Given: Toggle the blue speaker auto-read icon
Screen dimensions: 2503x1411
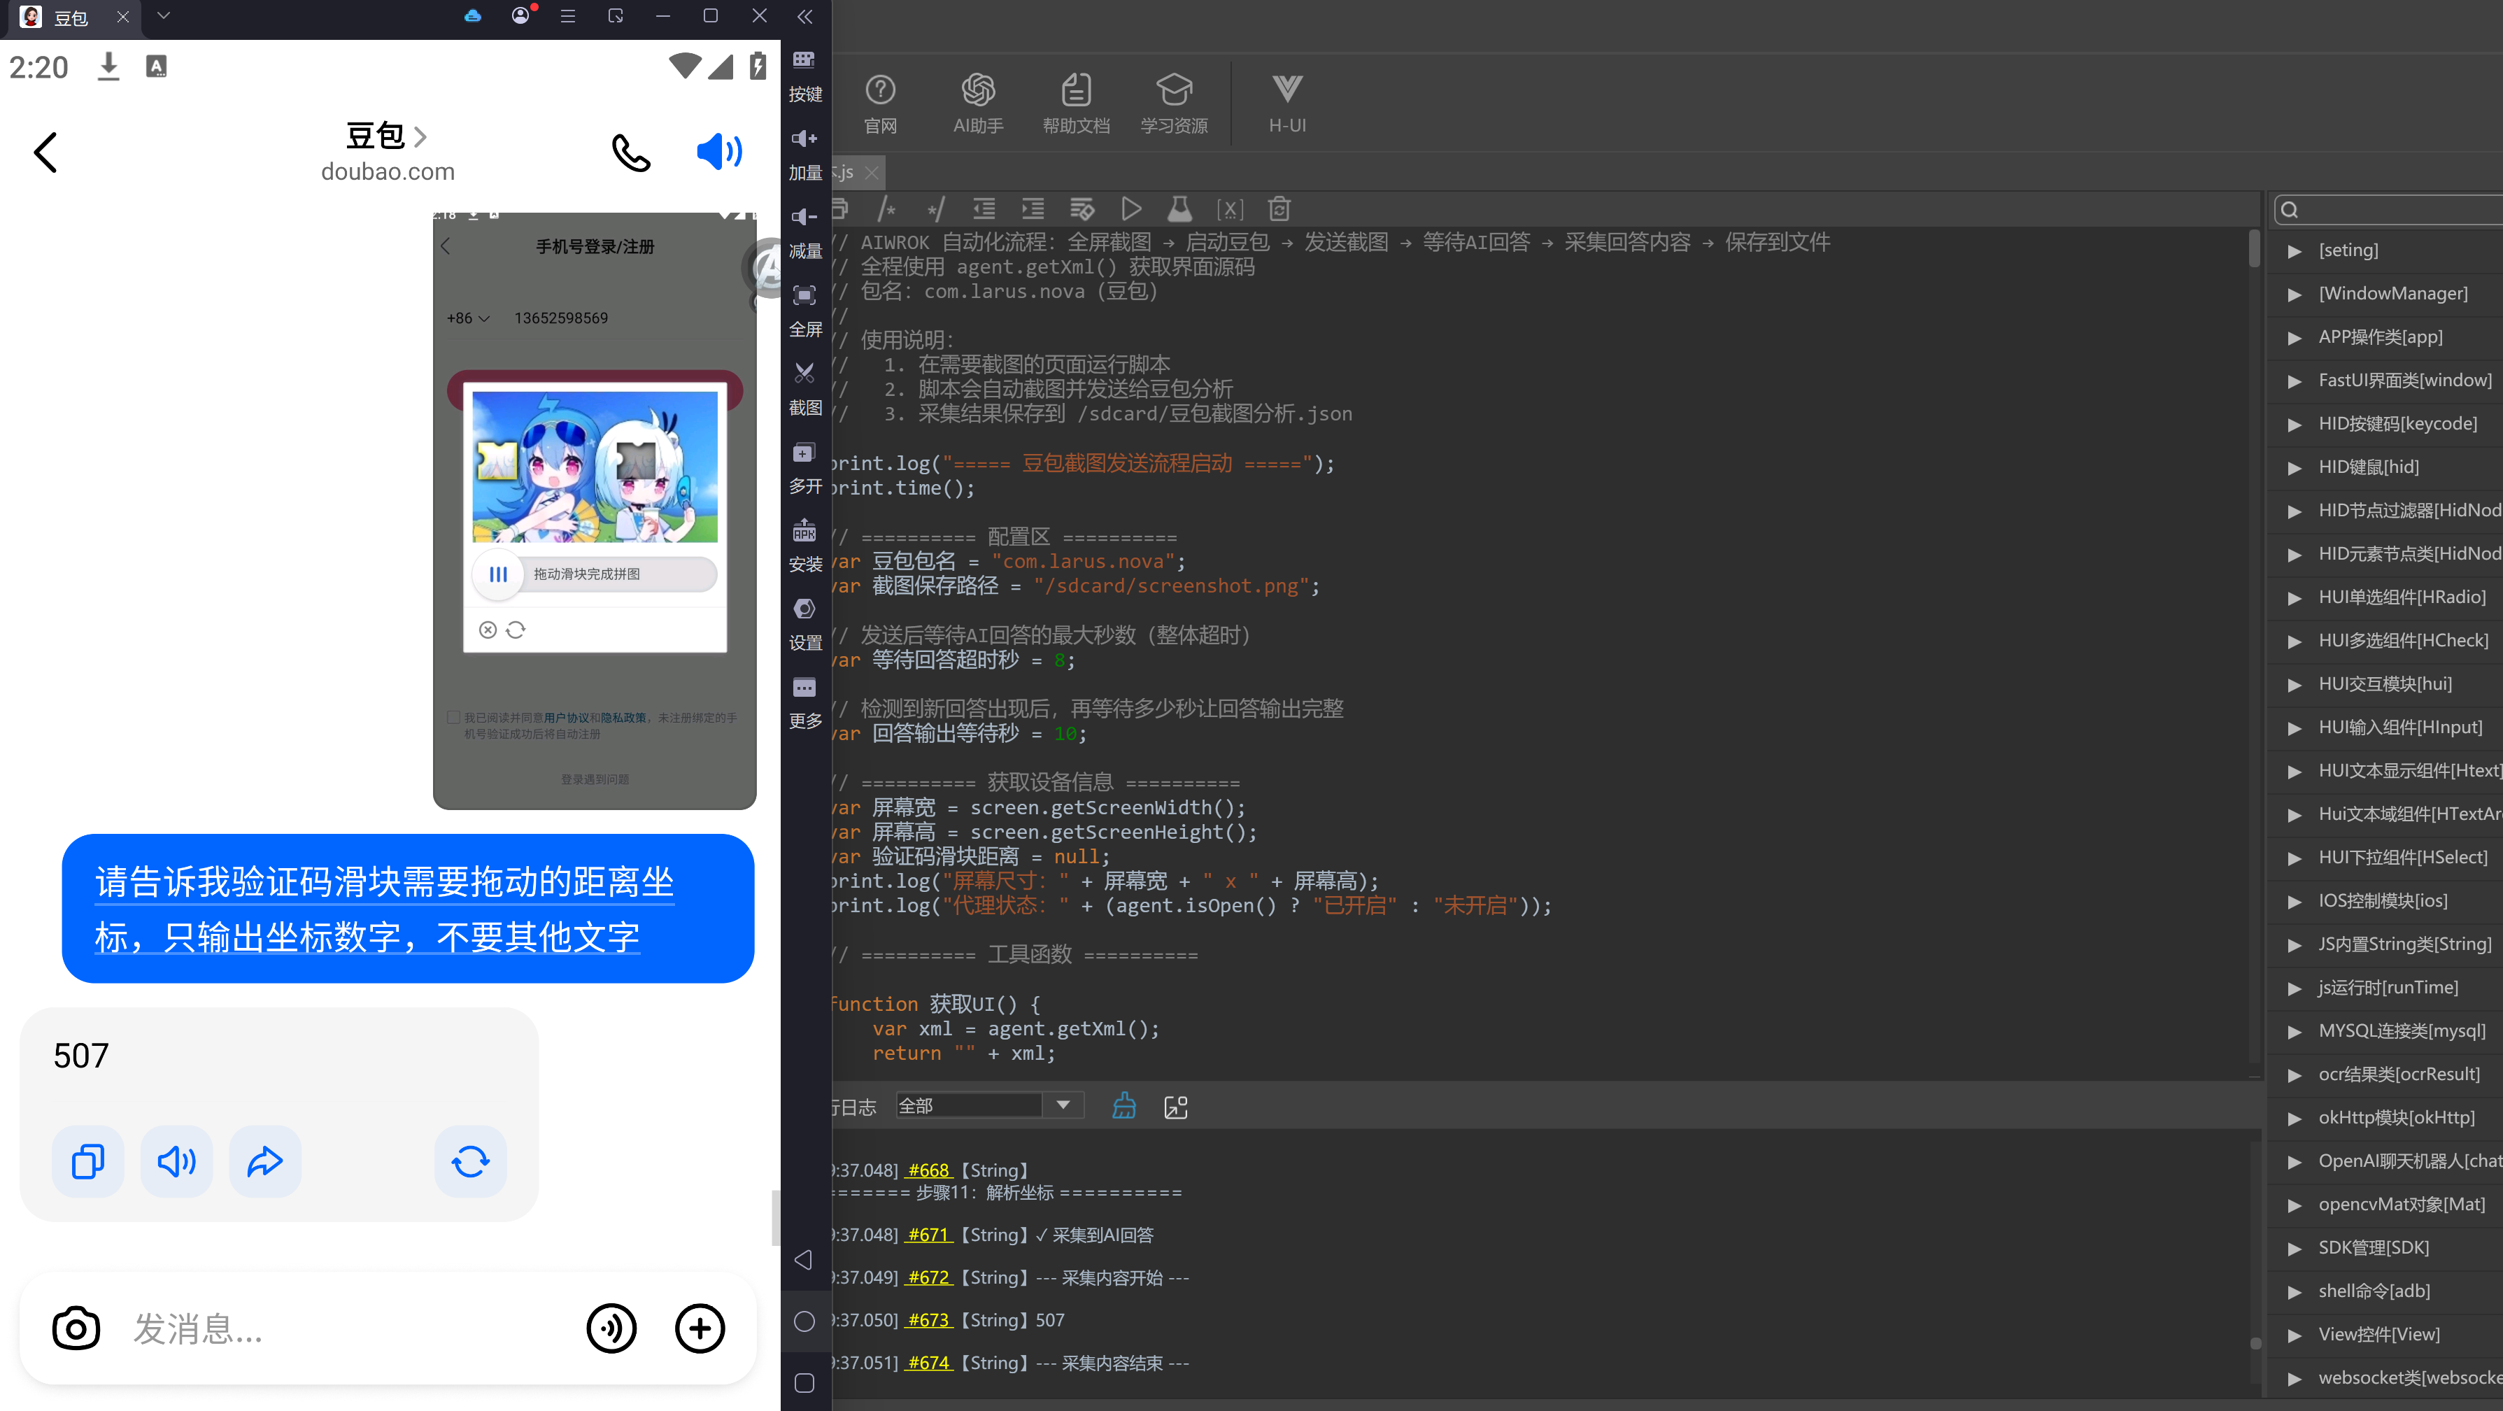Looking at the screenshot, I should pos(720,152).
